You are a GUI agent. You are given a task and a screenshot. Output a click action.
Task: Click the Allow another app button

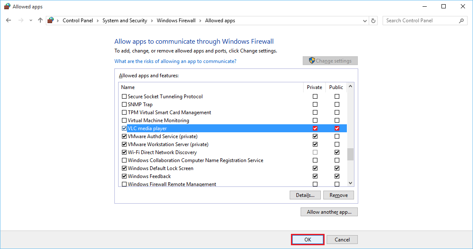pos(329,212)
